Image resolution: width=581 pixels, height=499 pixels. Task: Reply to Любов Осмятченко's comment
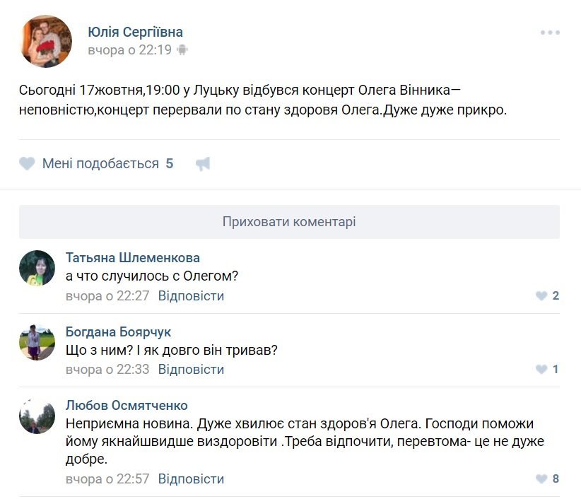pyautogui.click(x=191, y=479)
